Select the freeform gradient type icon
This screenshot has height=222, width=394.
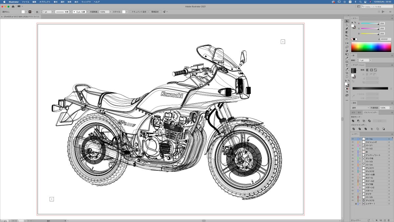coord(375,70)
